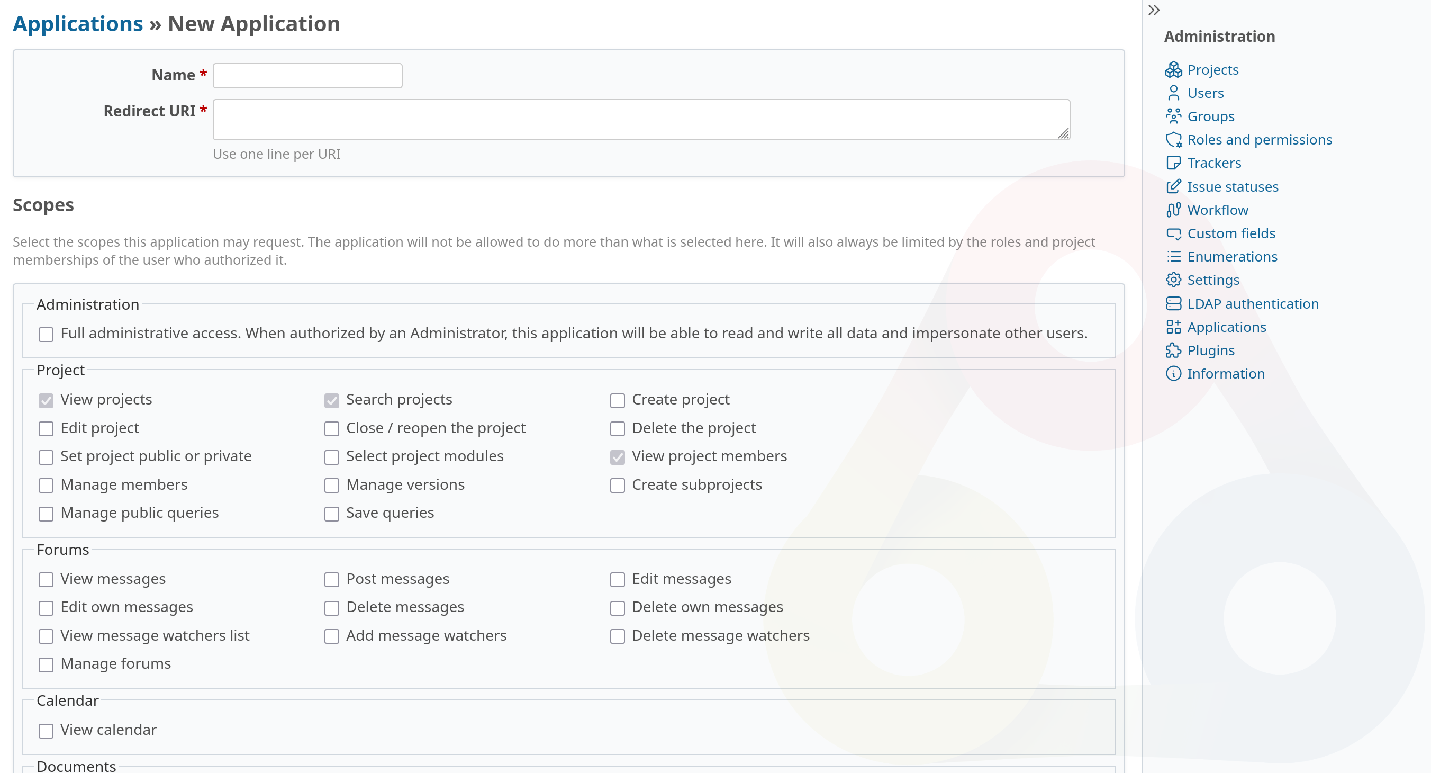Check the Delete the project scope

pyautogui.click(x=617, y=429)
